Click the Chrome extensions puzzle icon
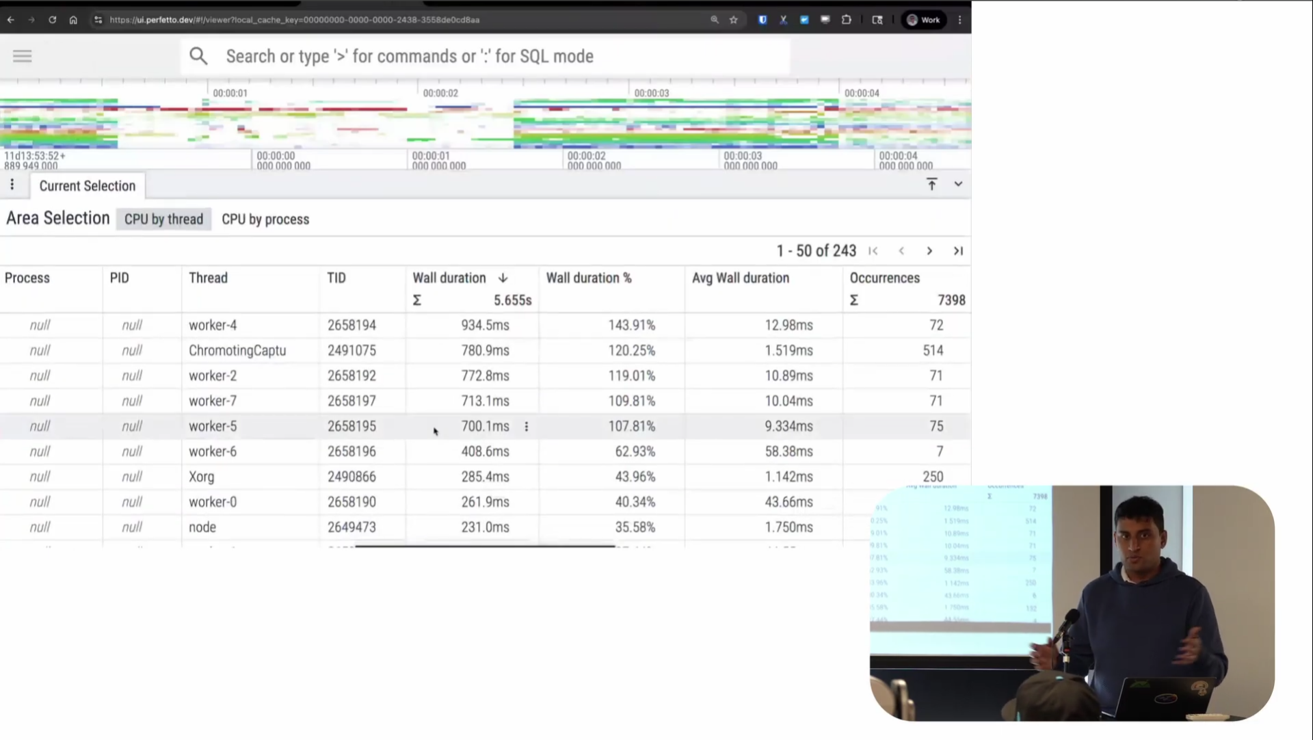Viewport: 1313px width, 740px height. (846, 20)
